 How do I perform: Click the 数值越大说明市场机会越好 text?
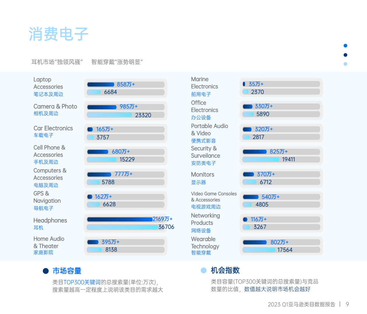(x=277, y=289)
